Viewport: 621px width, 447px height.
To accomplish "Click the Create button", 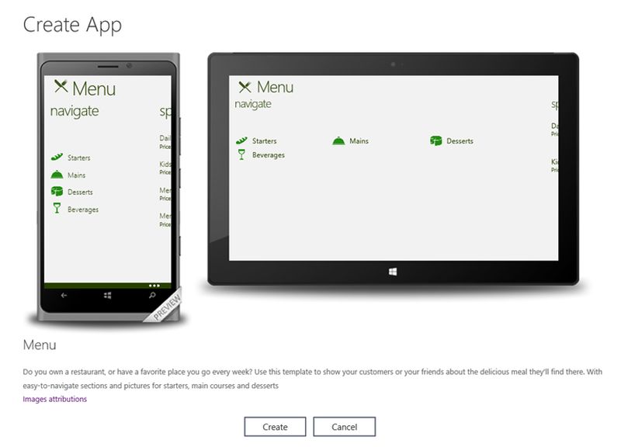I will [274, 426].
